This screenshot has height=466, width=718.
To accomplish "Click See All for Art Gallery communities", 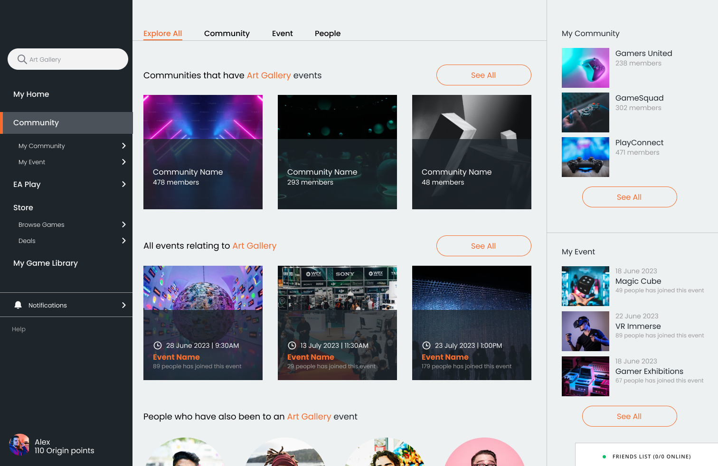I will (x=483, y=75).
